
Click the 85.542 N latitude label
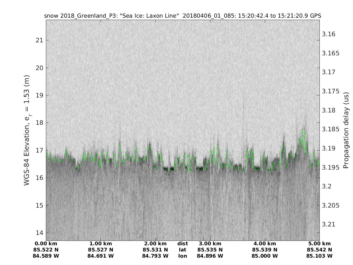click(319, 250)
